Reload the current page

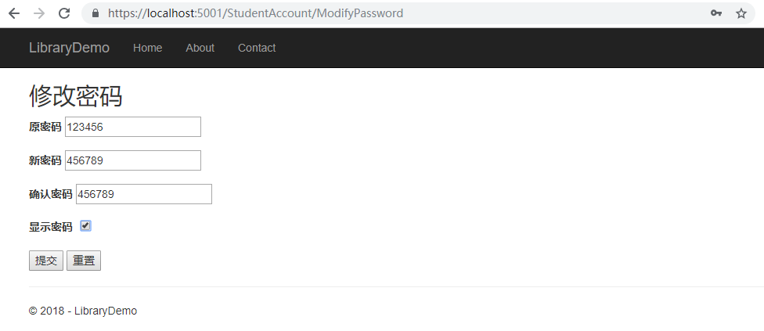point(64,13)
